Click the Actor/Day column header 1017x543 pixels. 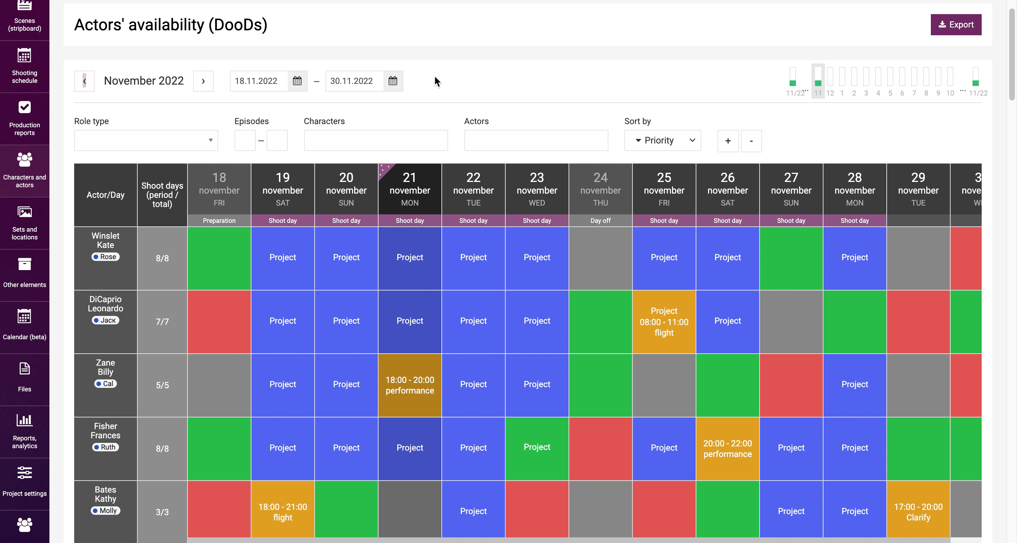(x=106, y=195)
